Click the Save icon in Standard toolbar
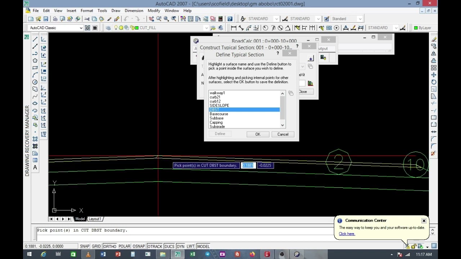Screen dimensions: 461x259 [x=46, y=19]
